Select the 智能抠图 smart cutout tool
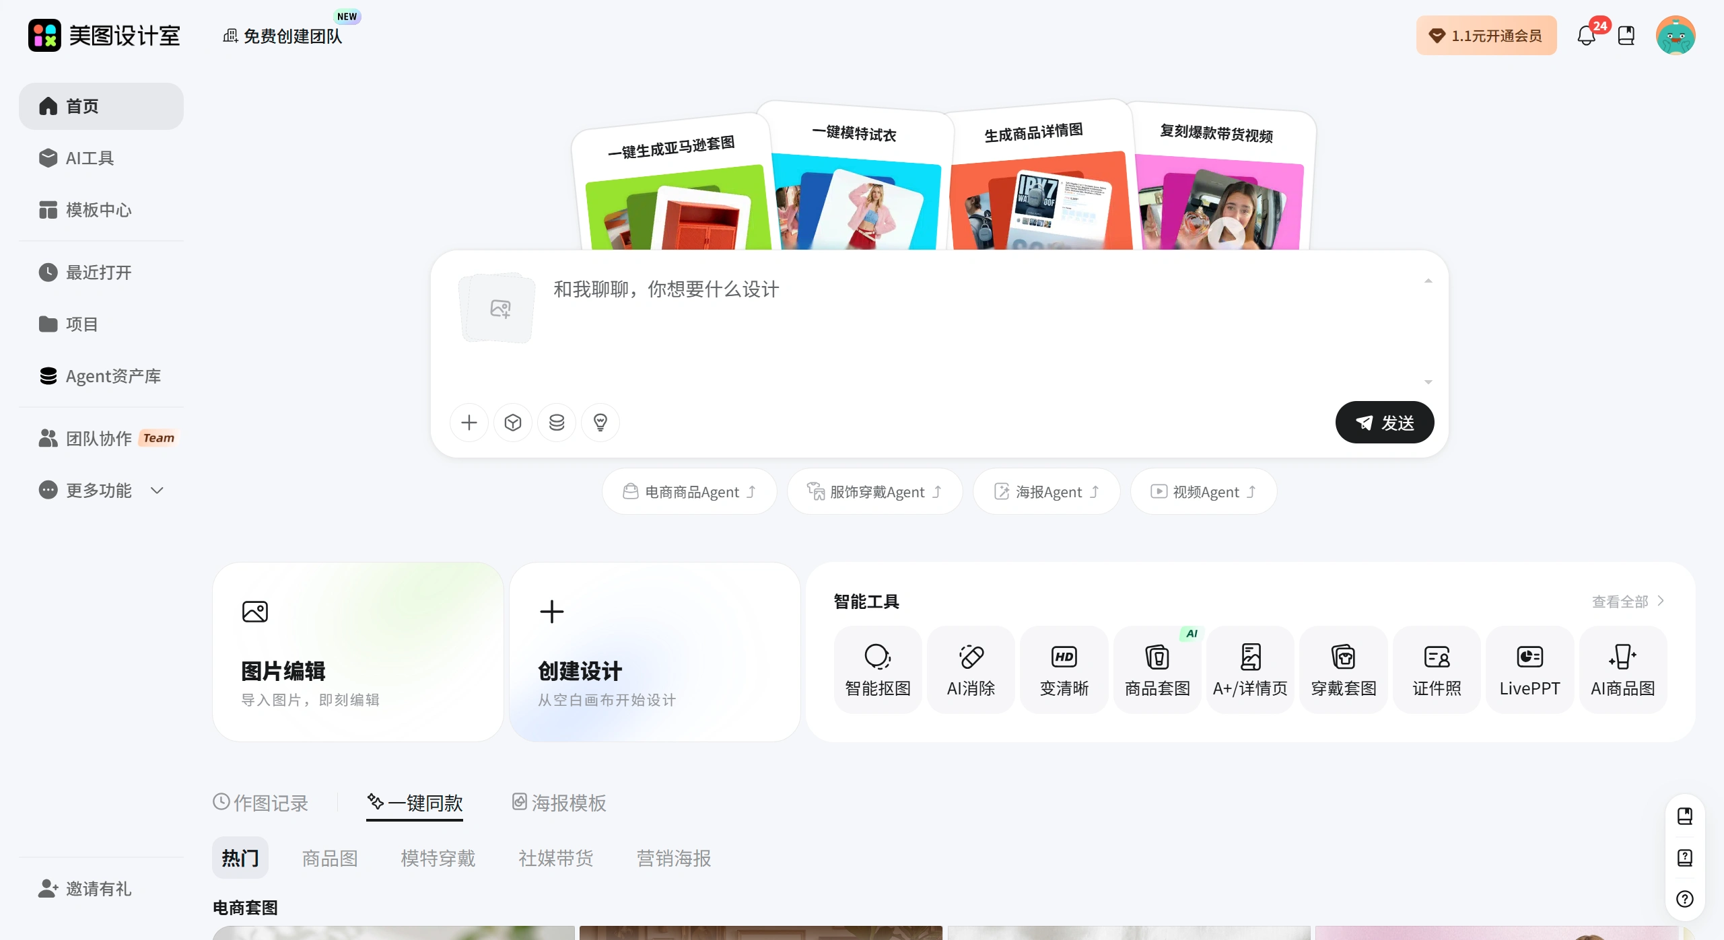 click(x=876, y=669)
